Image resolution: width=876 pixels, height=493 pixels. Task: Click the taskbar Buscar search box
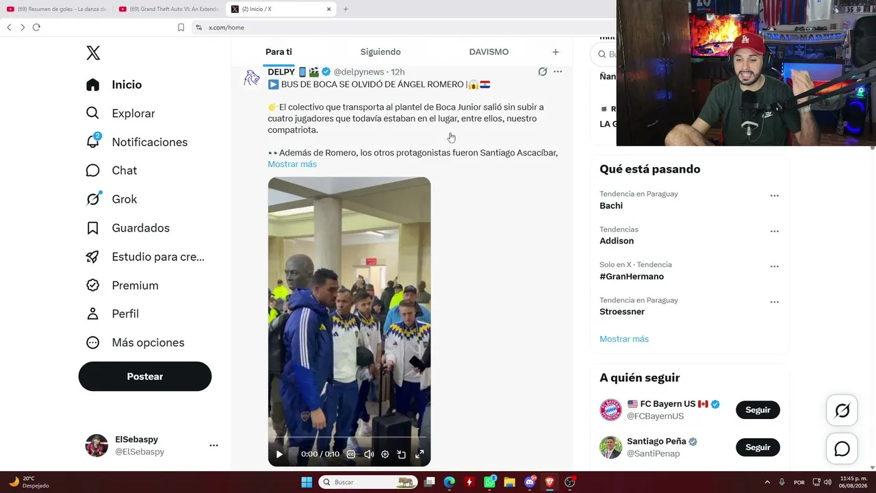368,482
